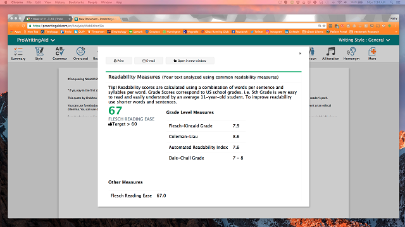Click the green circle extension icon

[390, 26]
